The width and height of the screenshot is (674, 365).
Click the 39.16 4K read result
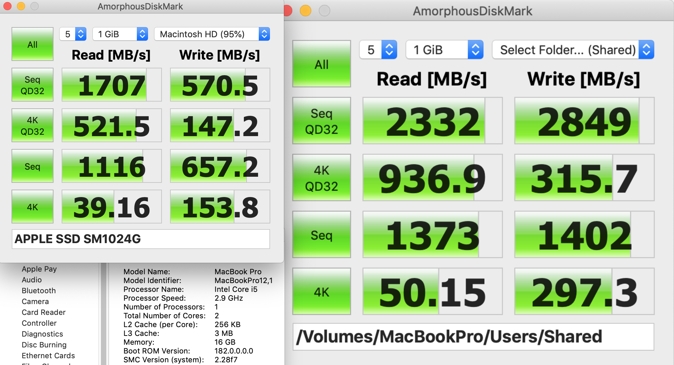[x=112, y=207]
